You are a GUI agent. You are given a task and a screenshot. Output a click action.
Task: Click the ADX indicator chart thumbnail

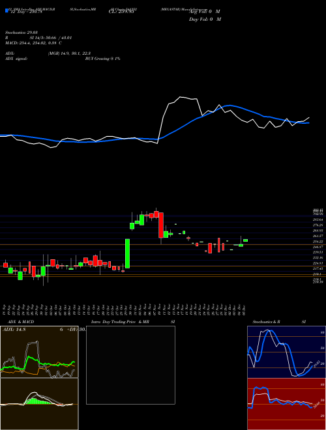[39, 352]
